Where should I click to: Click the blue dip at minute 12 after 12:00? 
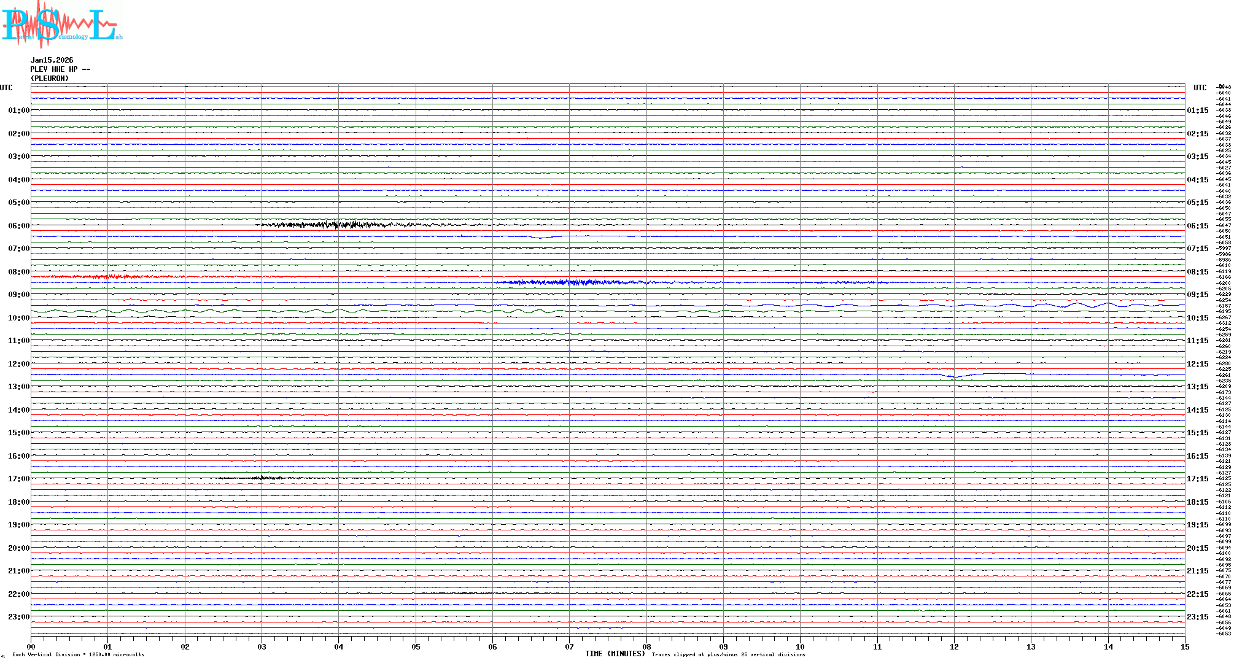coord(953,376)
